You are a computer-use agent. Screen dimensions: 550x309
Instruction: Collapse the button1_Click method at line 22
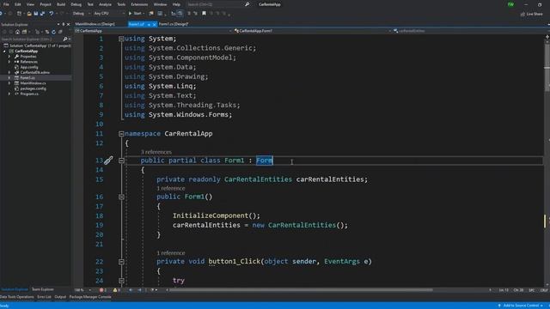pos(121,262)
